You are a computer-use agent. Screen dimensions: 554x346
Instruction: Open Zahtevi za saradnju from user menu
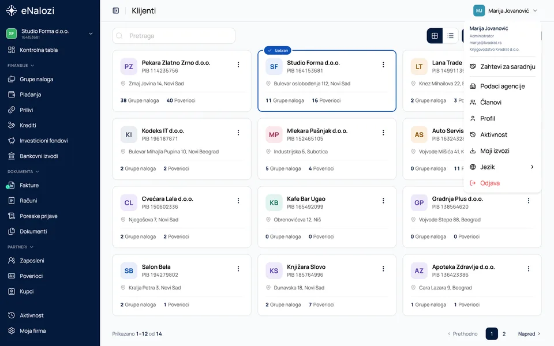[x=501, y=67]
